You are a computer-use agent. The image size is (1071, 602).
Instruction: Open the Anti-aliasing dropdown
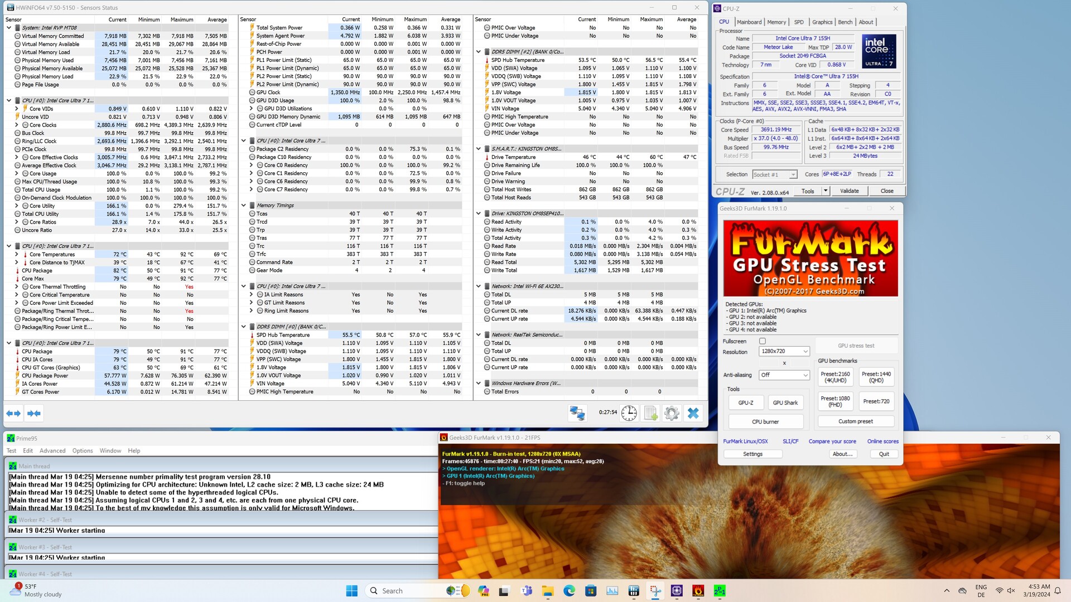pyautogui.click(x=784, y=375)
